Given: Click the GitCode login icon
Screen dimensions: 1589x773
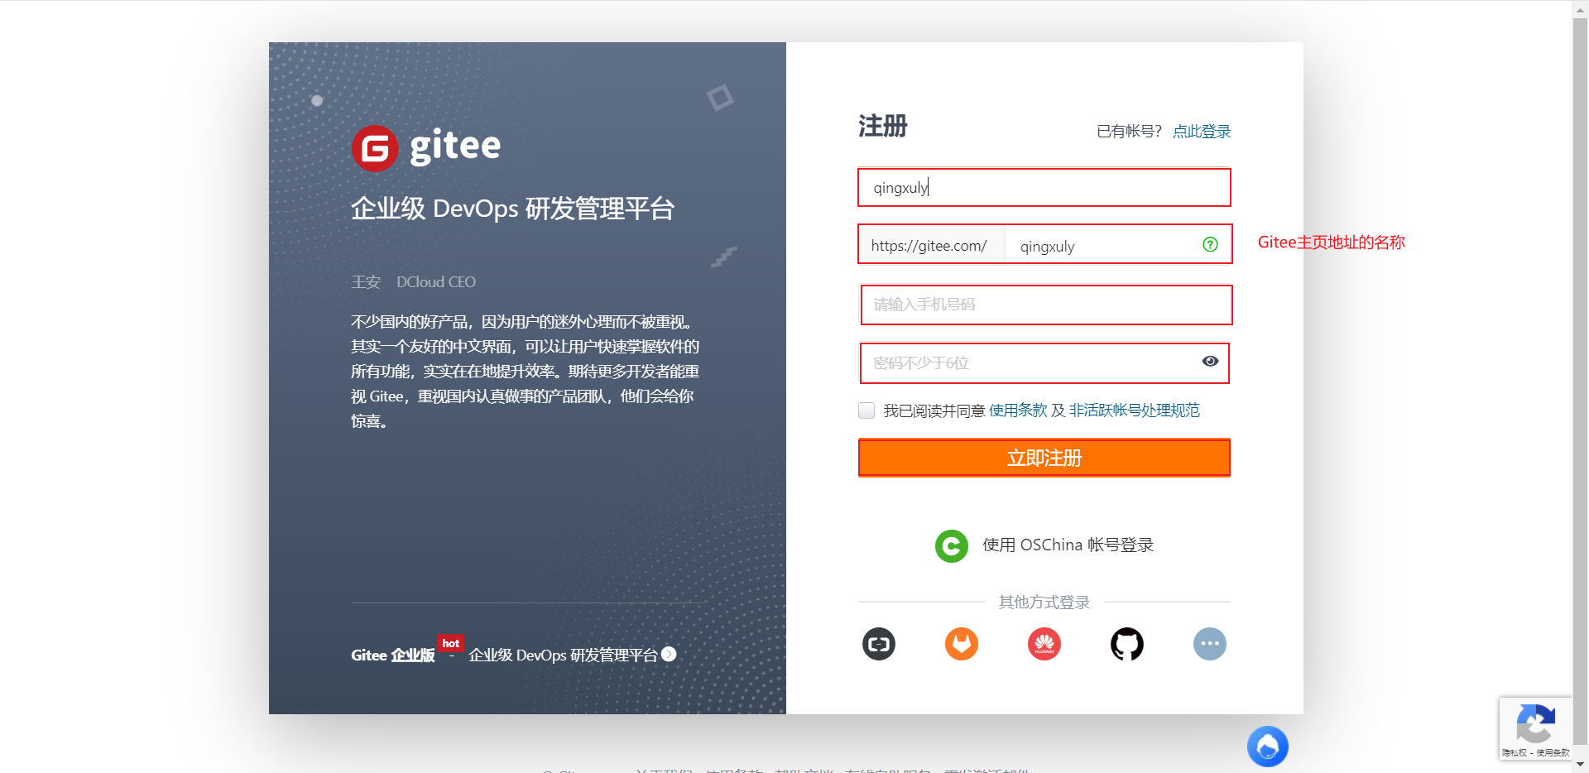Looking at the screenshot, I should (878, 644).
